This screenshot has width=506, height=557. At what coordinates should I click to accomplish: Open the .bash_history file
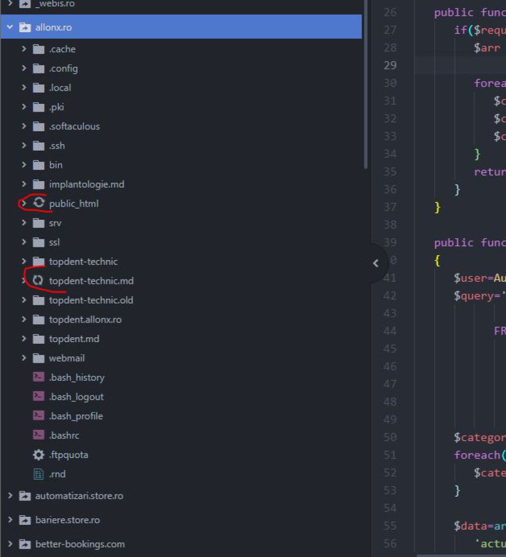[76, 377]
